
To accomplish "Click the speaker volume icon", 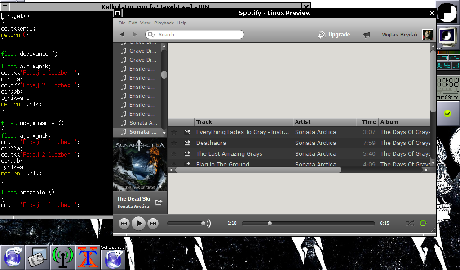I will click(x=208, y=224).
